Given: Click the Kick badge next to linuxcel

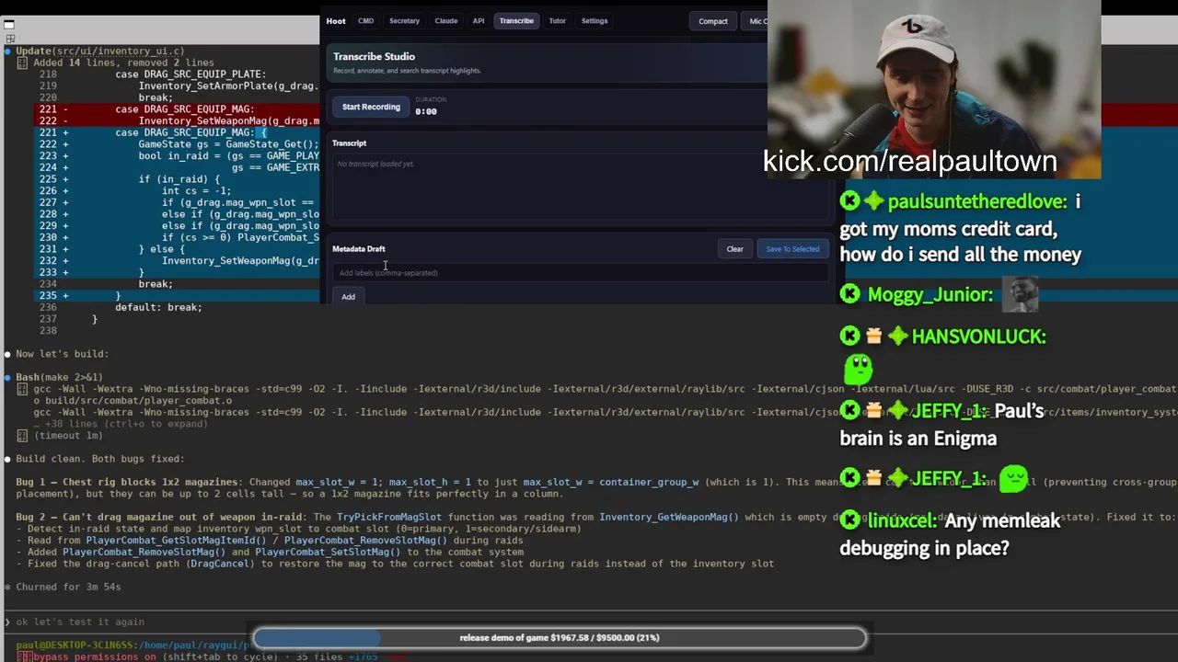Looking at the screenshot, I should pos(849,520).
